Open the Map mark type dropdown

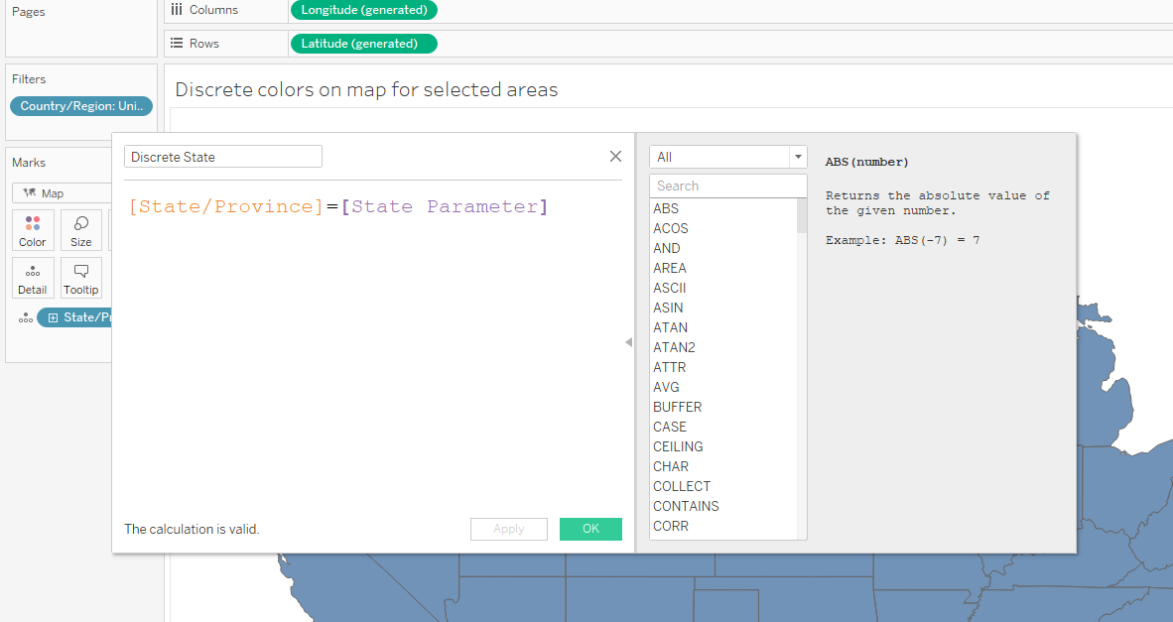pyautogui.click(x=62, y=193)
